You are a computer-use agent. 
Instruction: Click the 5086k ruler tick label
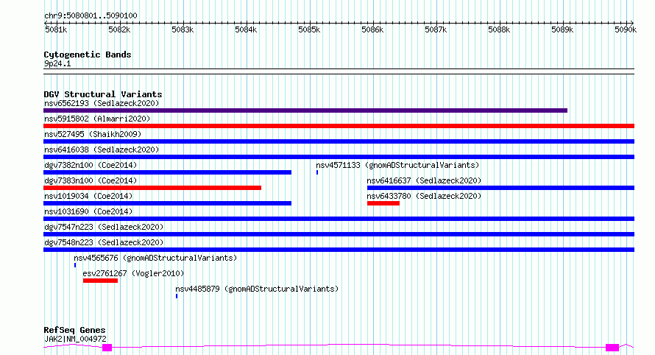[372, 29]
